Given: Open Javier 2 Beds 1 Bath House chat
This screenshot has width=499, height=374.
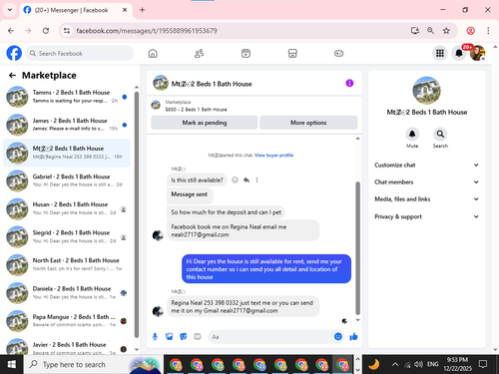Looking at the screenshot, I should pos(67,346).
